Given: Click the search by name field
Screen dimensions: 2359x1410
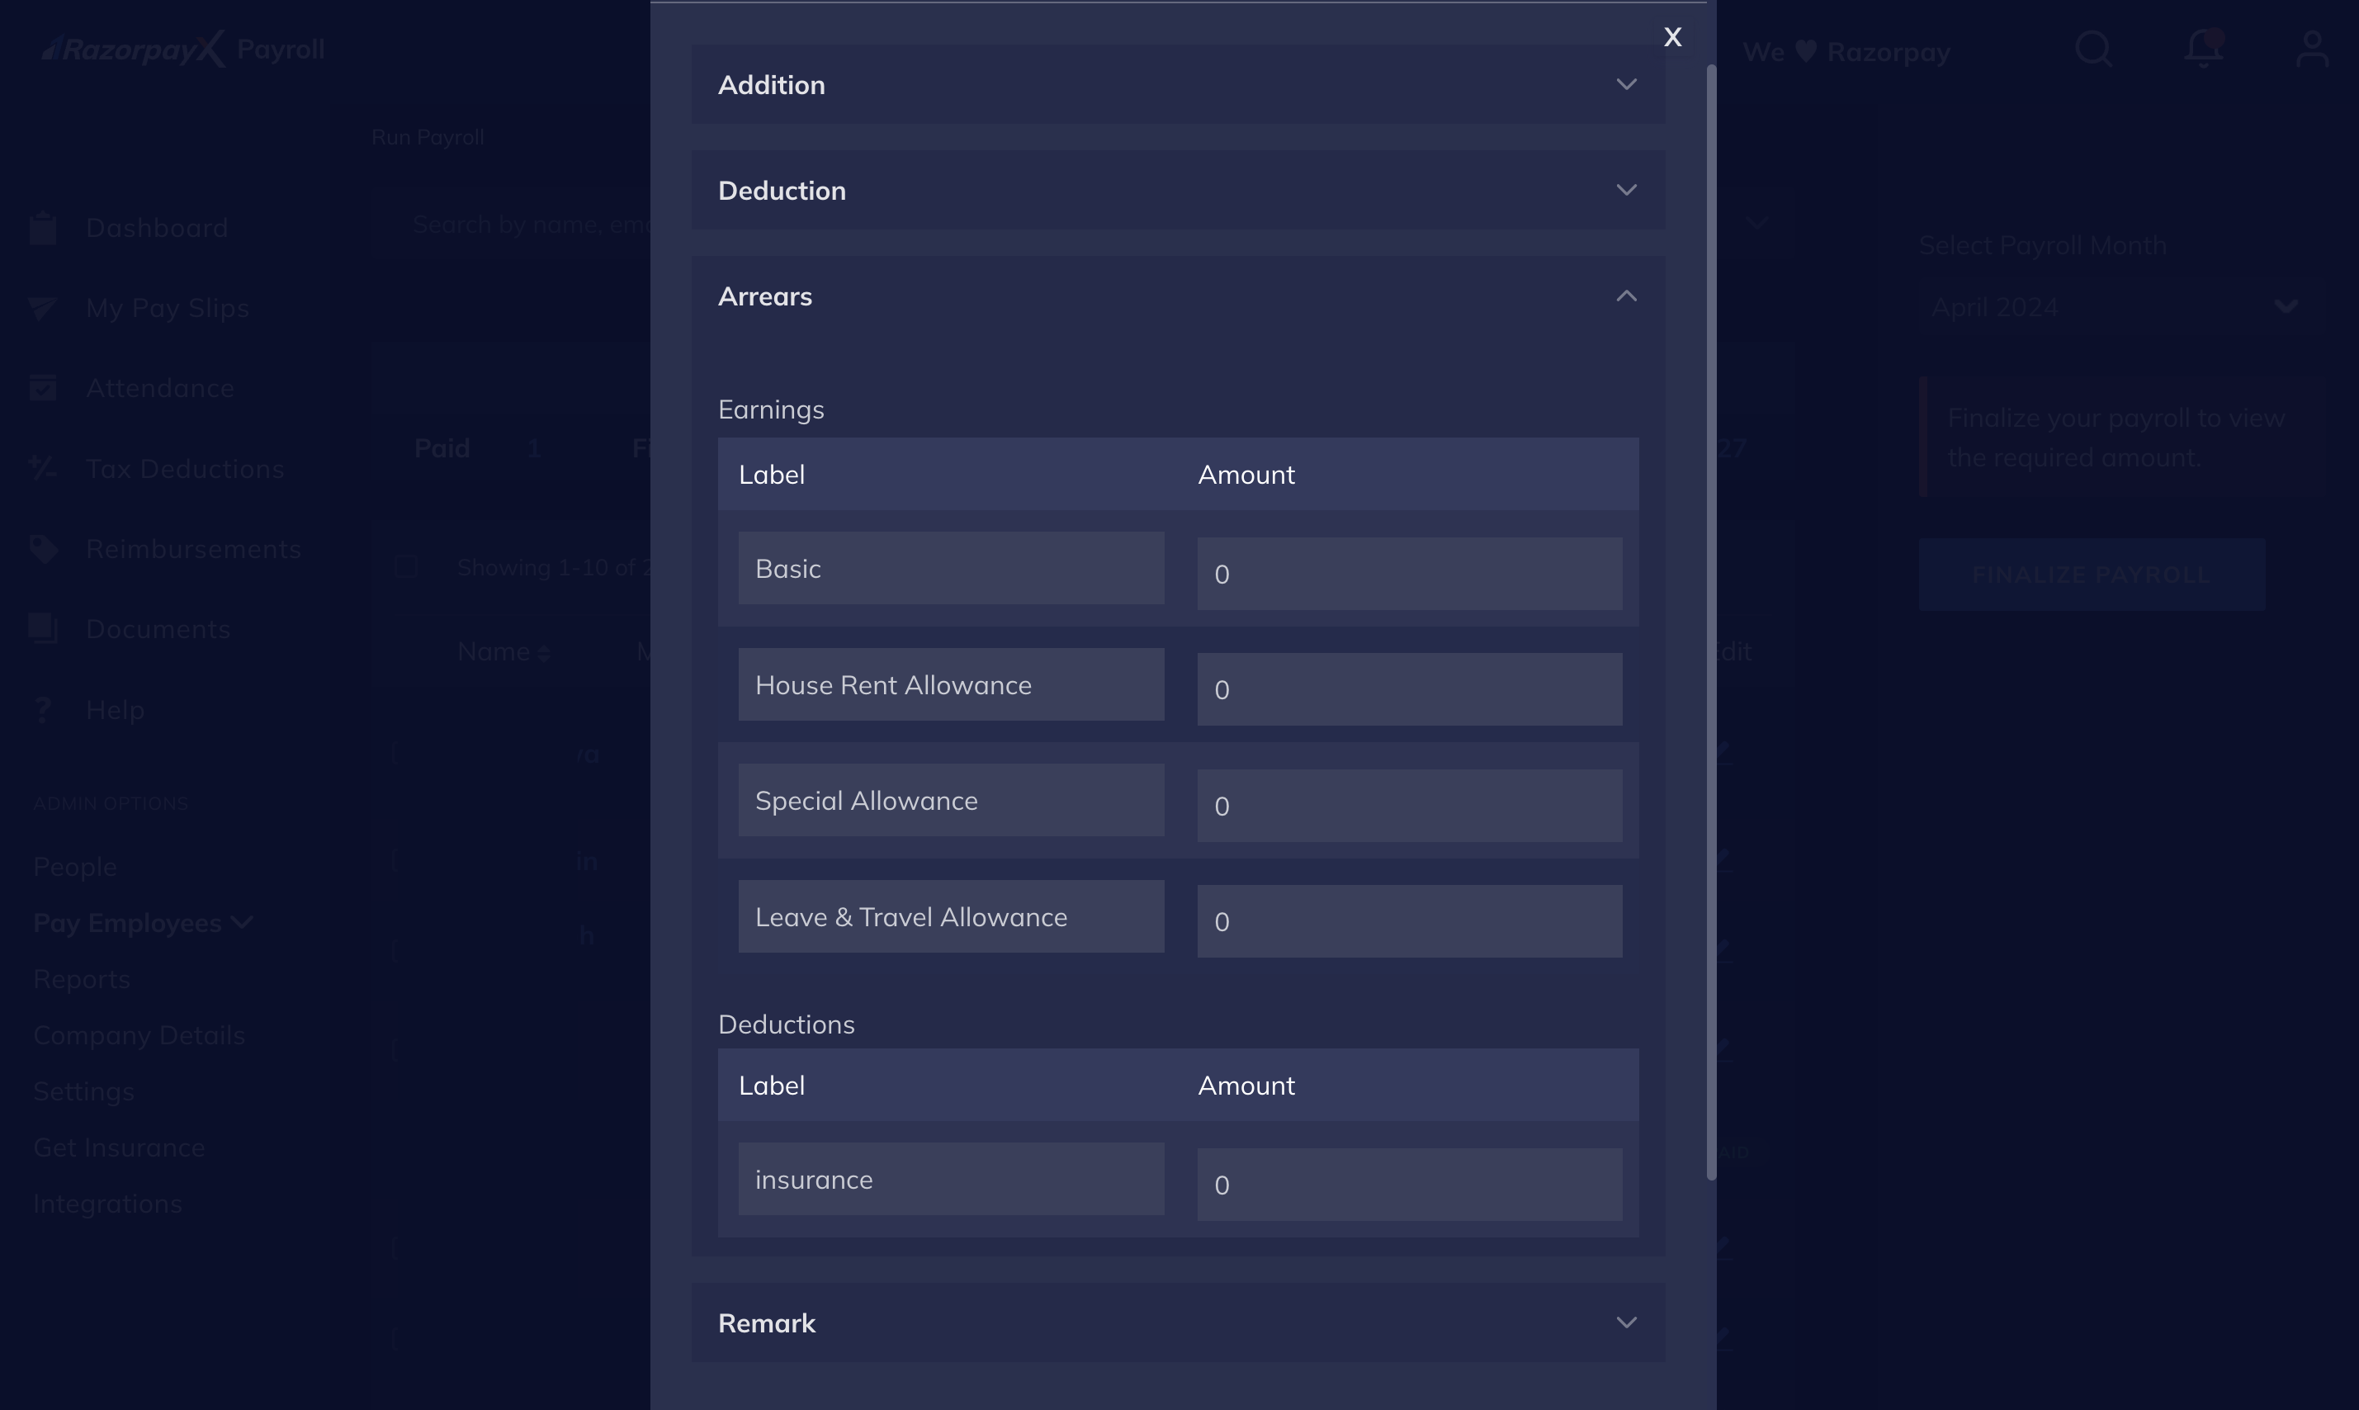Looking at the screenshot, I should pos(532,225).
